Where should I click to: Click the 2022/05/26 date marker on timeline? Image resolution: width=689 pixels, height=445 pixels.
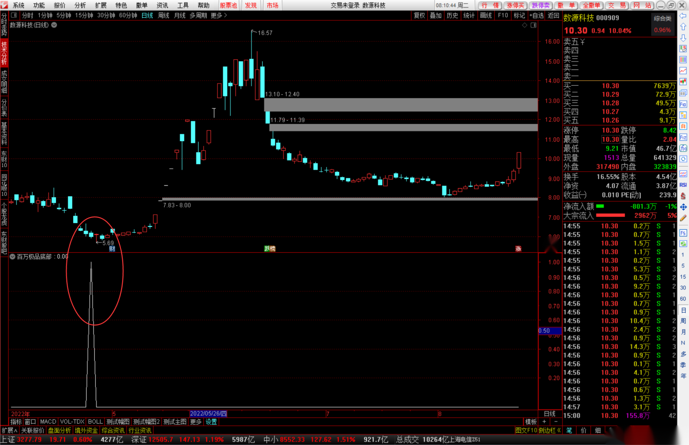(x=208, y=414)
